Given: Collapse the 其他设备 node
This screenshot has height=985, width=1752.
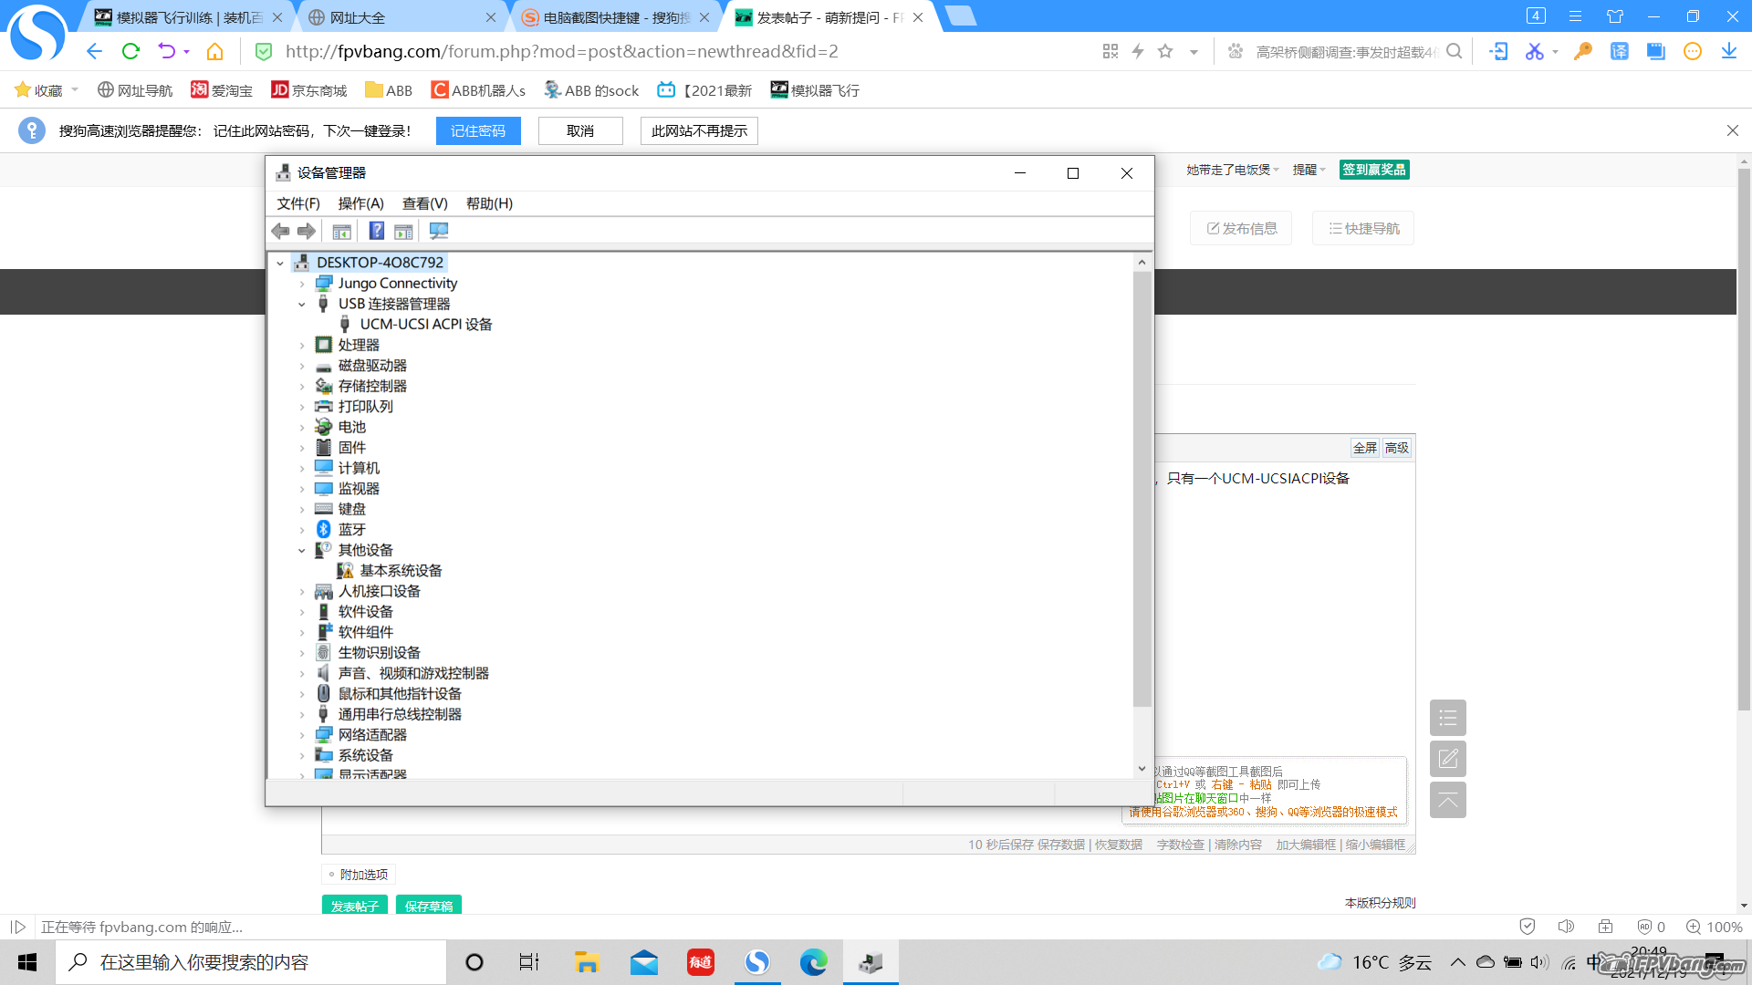Looking at the screenshot, I should click(x=302, y=550).
